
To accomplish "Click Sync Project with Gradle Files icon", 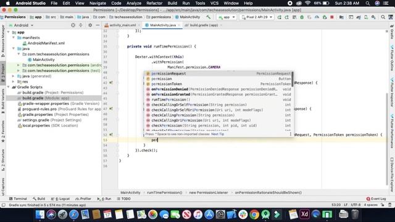I will (359, 17).
